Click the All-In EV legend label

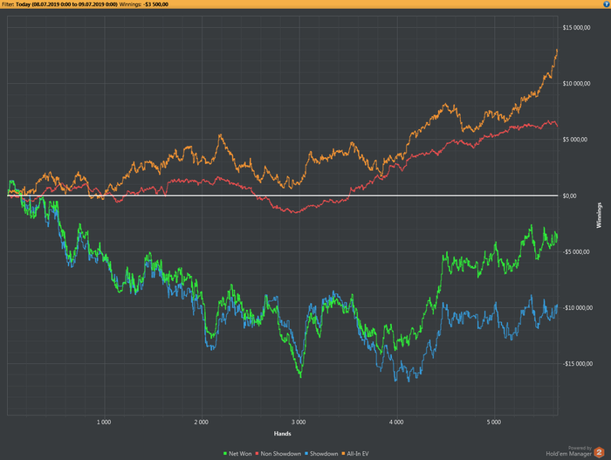point(358,453)
